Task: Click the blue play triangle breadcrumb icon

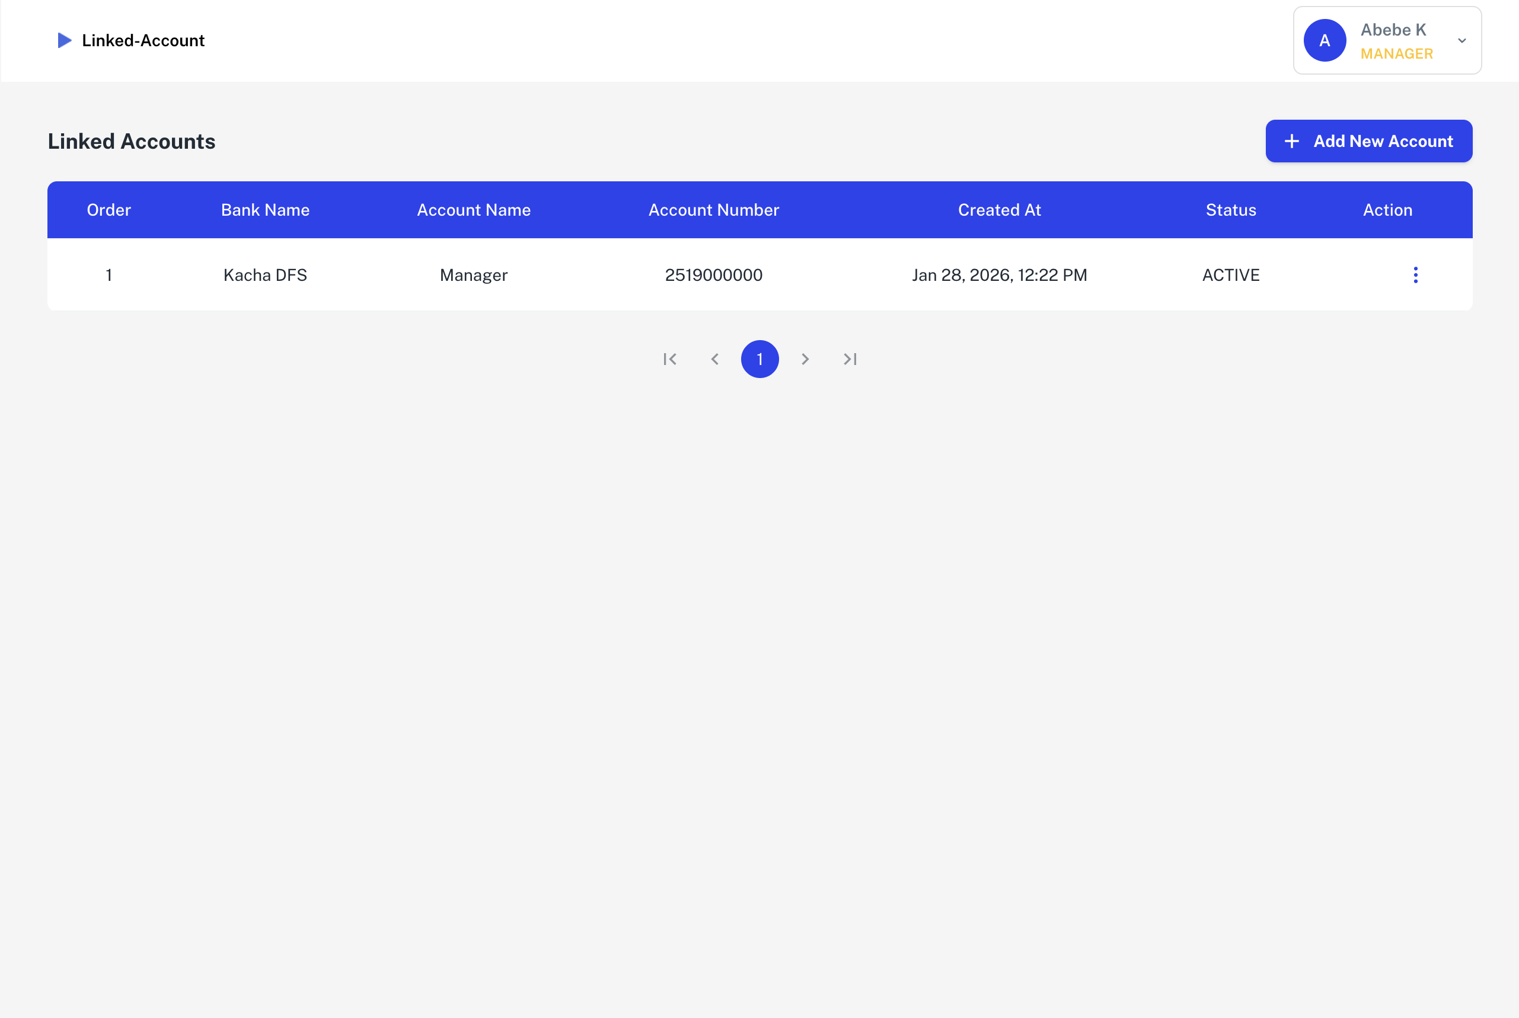Action: (x=64, y=40)
